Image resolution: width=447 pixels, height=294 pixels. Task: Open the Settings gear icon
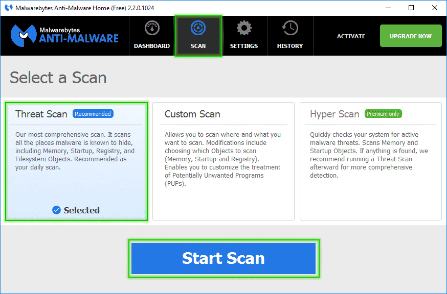[x=244, y=29]
